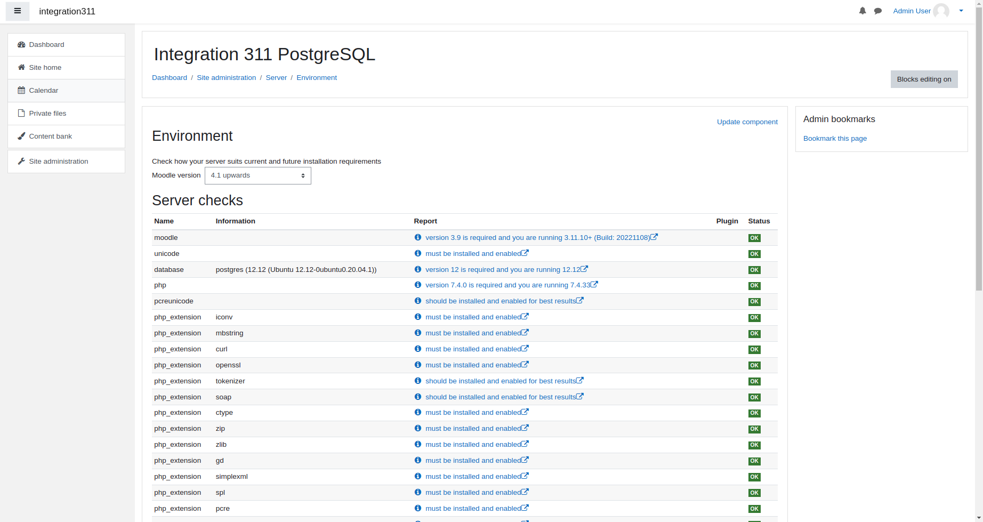
Task: Open php version 7.4.0 requirement report link
Action: 508,285
